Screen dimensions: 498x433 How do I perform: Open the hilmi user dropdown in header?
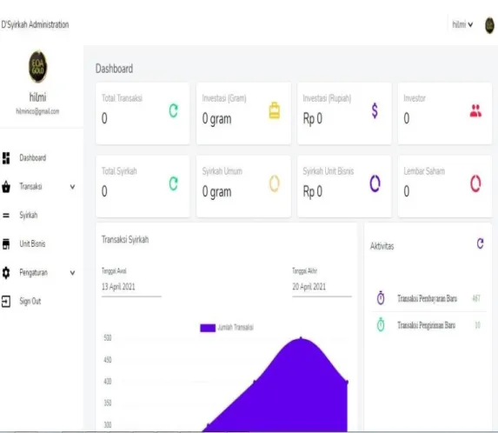(462, 24)
